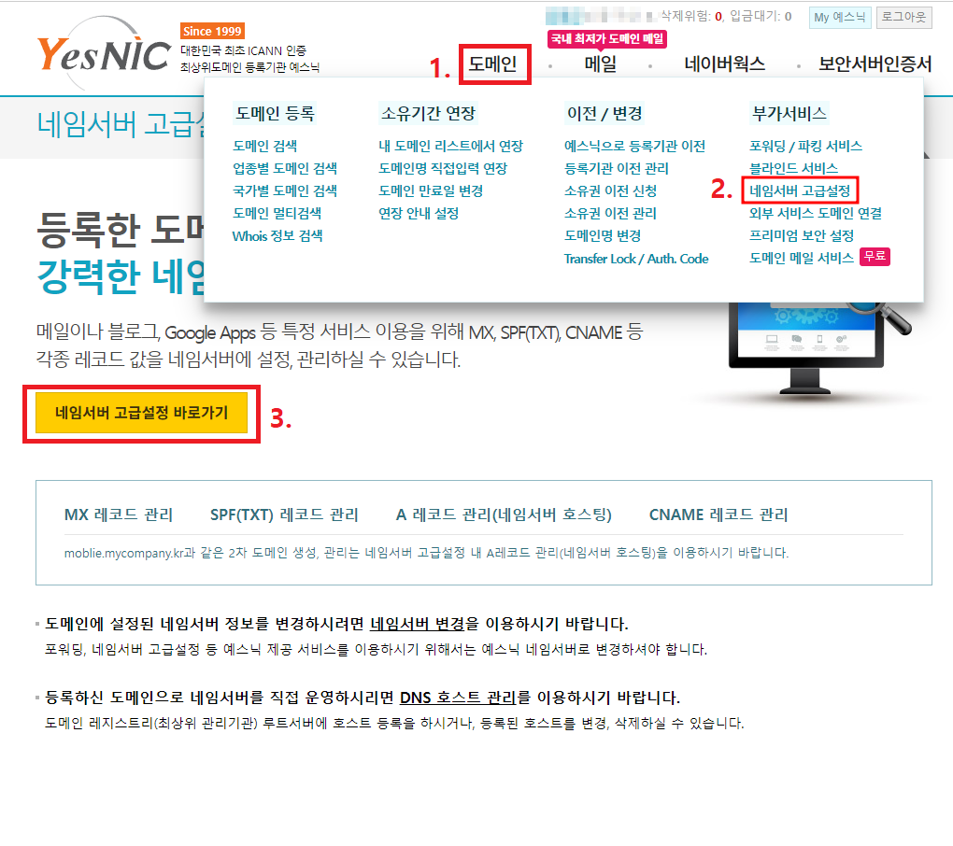Click the YesNIC logo
Image resolution: width=953 pixels, height=846 pixels.
tap(104, 53)
